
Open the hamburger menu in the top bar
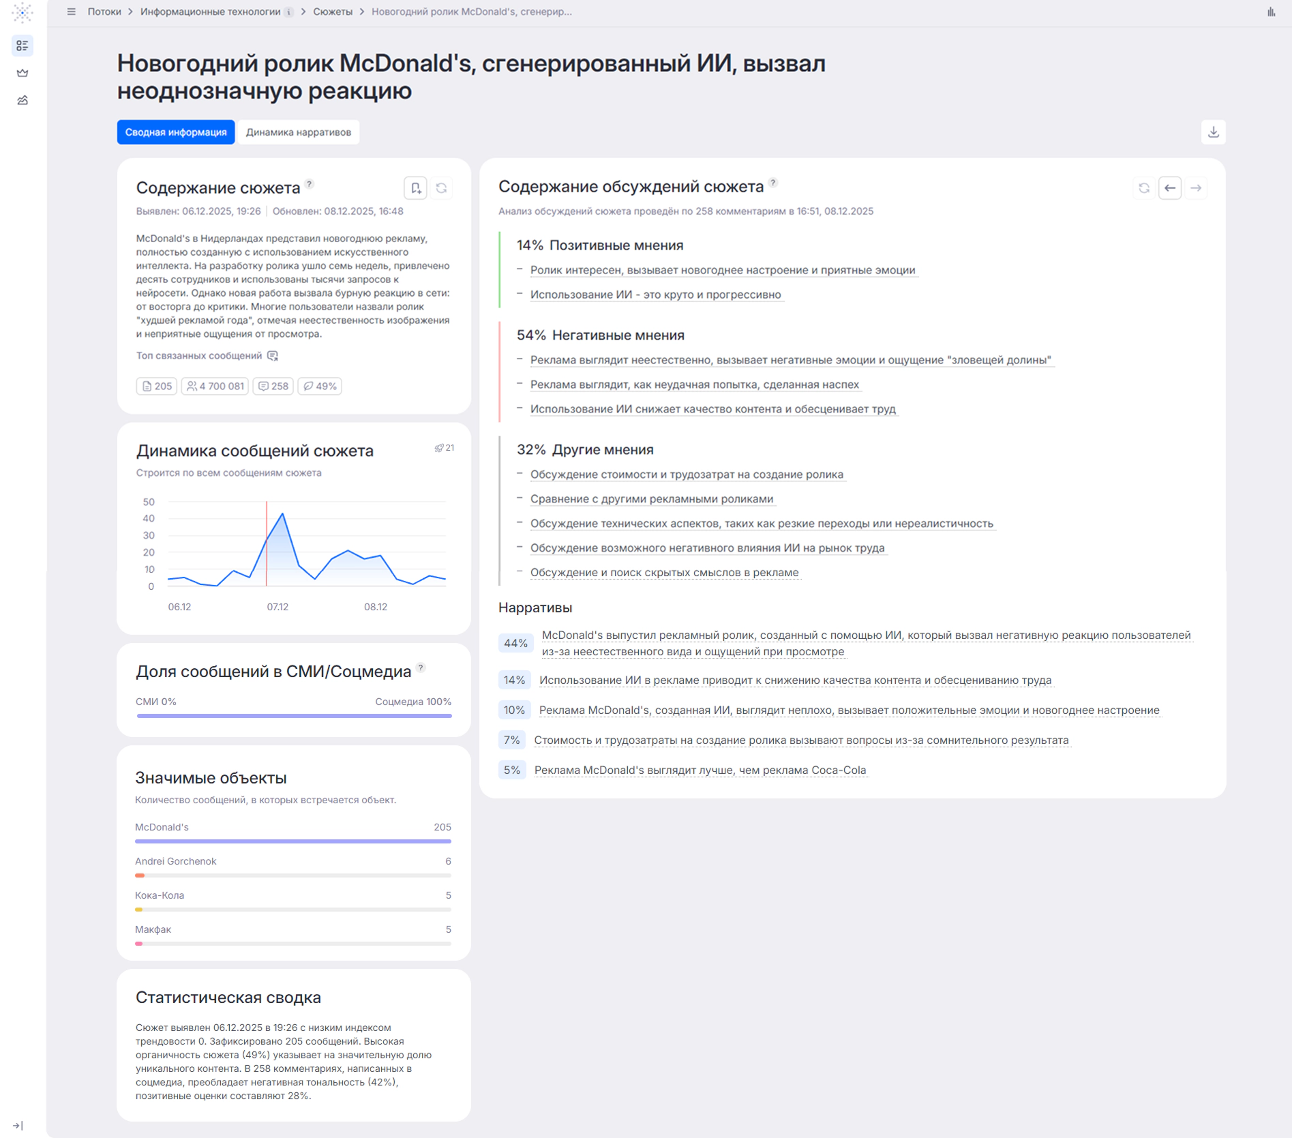[71, 12]
